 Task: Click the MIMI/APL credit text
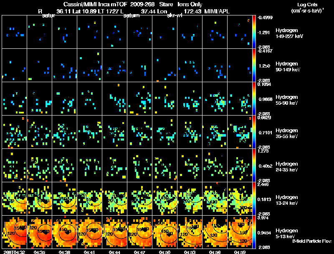coord(217,11)
